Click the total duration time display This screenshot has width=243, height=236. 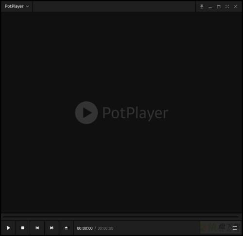(105, 228)
